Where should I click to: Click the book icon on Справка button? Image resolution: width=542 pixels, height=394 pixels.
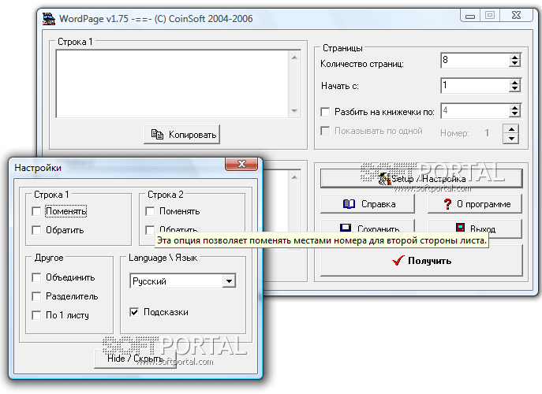[x=349, y=204]
